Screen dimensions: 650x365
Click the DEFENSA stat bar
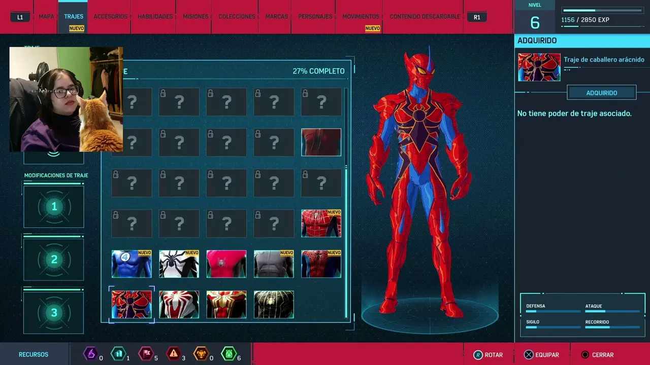pos(552,312)
